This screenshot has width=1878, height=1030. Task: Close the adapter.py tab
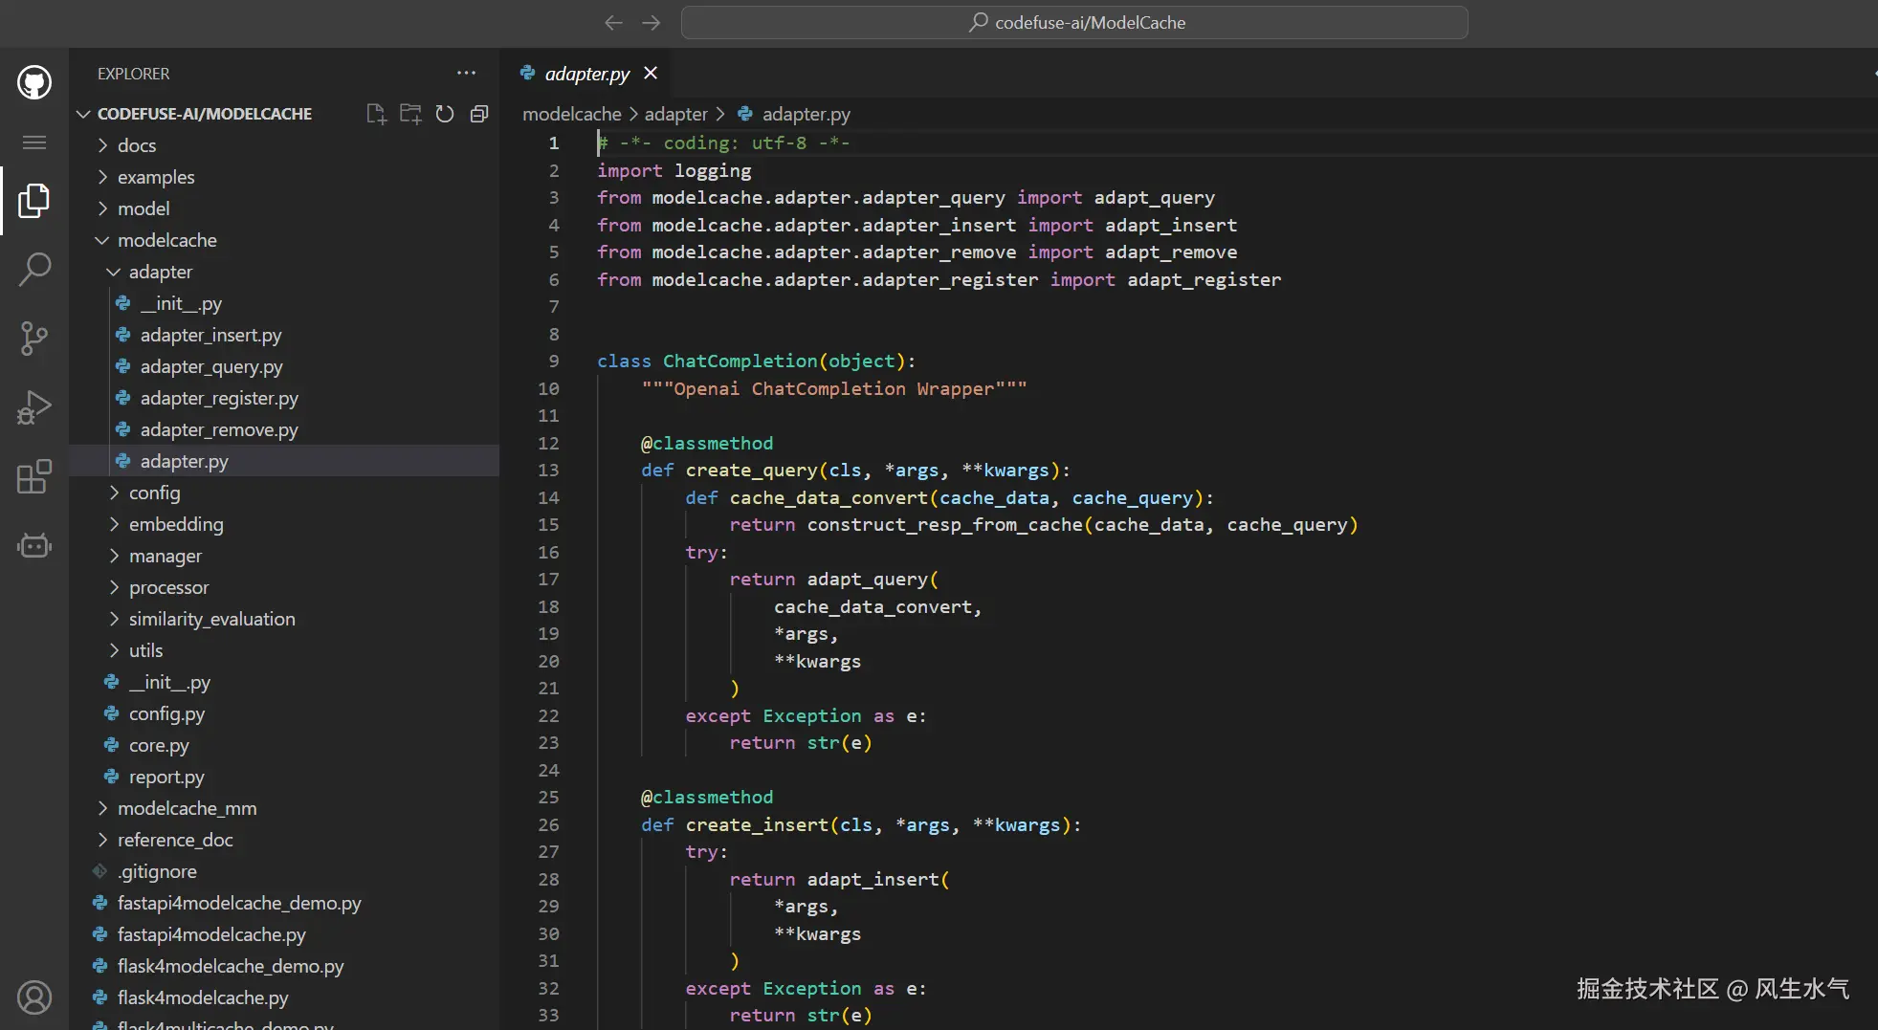tap(651, 74)
